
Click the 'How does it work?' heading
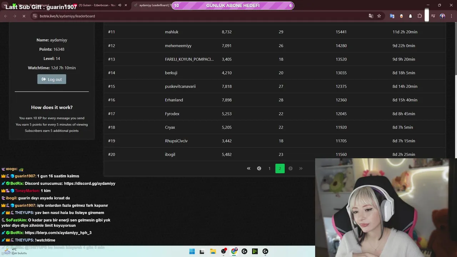pyautogui.click(x=52, y=107)
